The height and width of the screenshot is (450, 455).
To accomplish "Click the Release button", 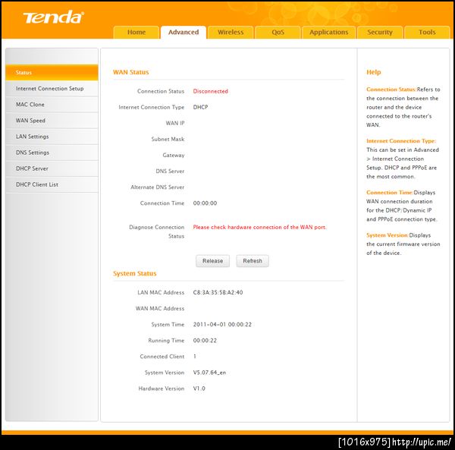I will pos(212,261).
